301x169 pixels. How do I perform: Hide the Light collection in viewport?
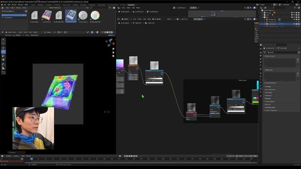pos(294,15)
